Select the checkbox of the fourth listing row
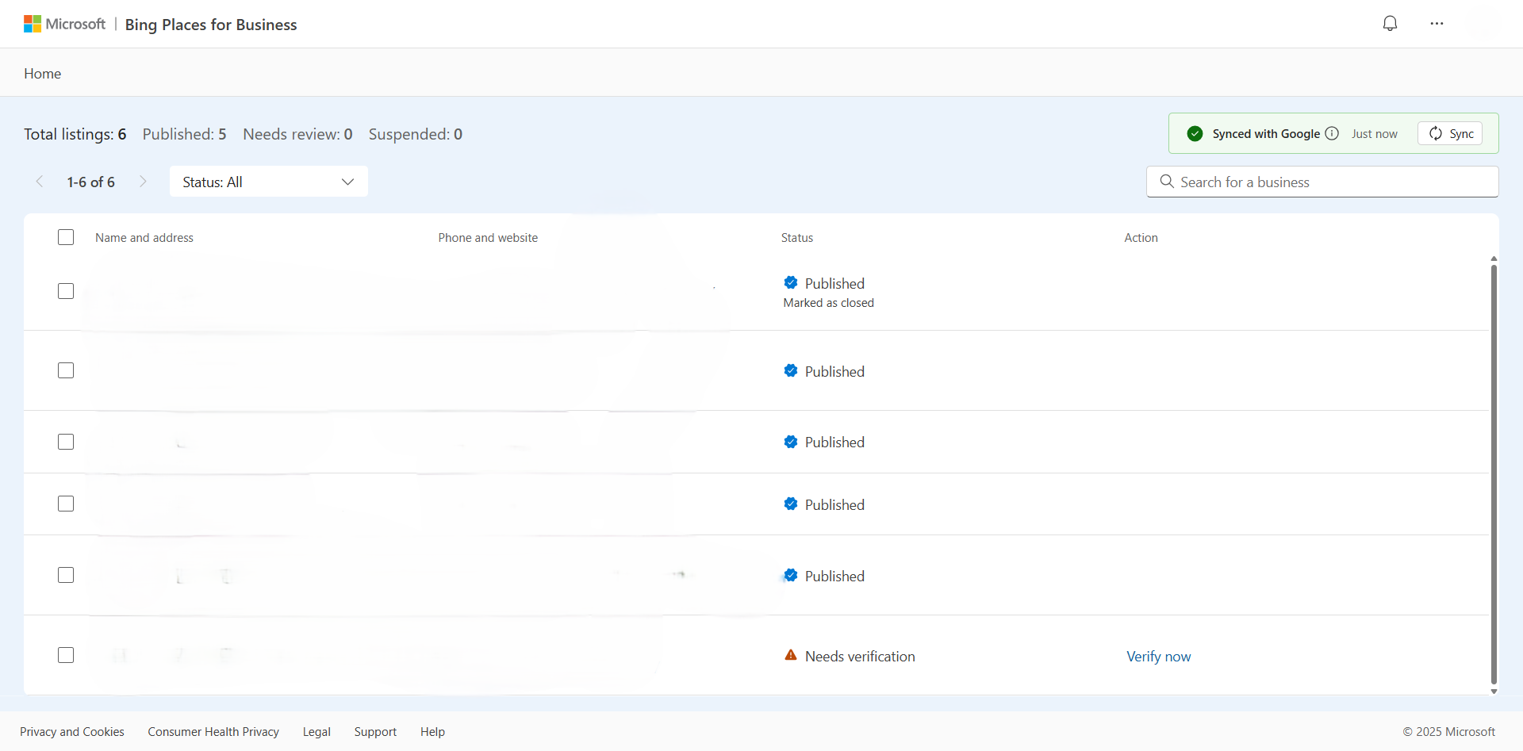Image resolution: width=1523 pixels, height=751 pixels. (x=66, y=504)
